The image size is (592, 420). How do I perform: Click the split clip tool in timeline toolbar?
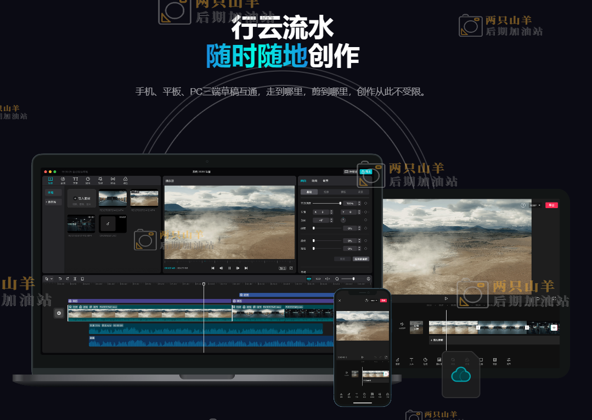point(75,279)
